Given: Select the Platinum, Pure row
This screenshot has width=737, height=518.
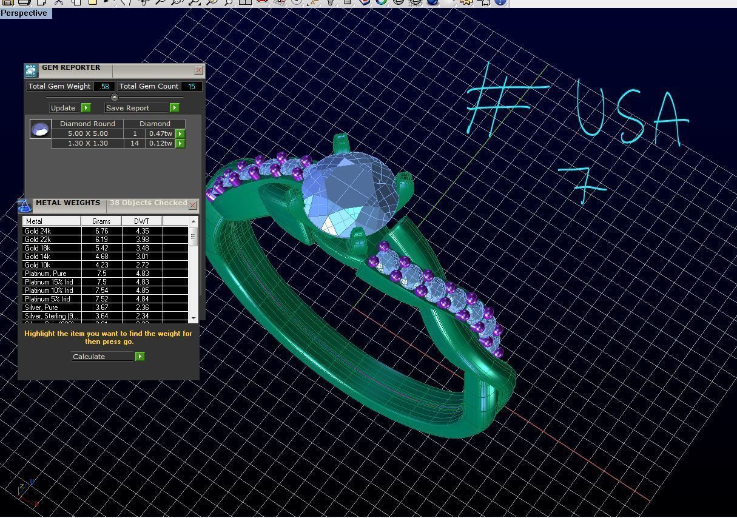Looking at the screenshot, I should [106, 273].
